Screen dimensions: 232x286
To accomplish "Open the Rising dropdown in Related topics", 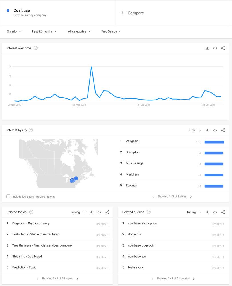I will pos(78,212).
